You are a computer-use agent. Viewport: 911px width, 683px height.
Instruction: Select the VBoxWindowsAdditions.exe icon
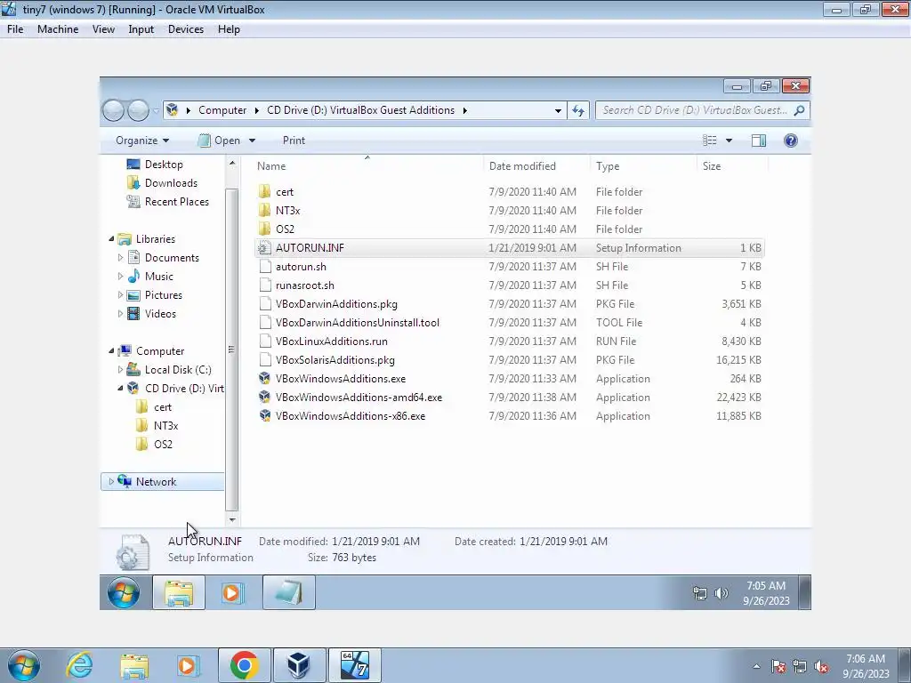pyautogui.click(x=264, y=379)
